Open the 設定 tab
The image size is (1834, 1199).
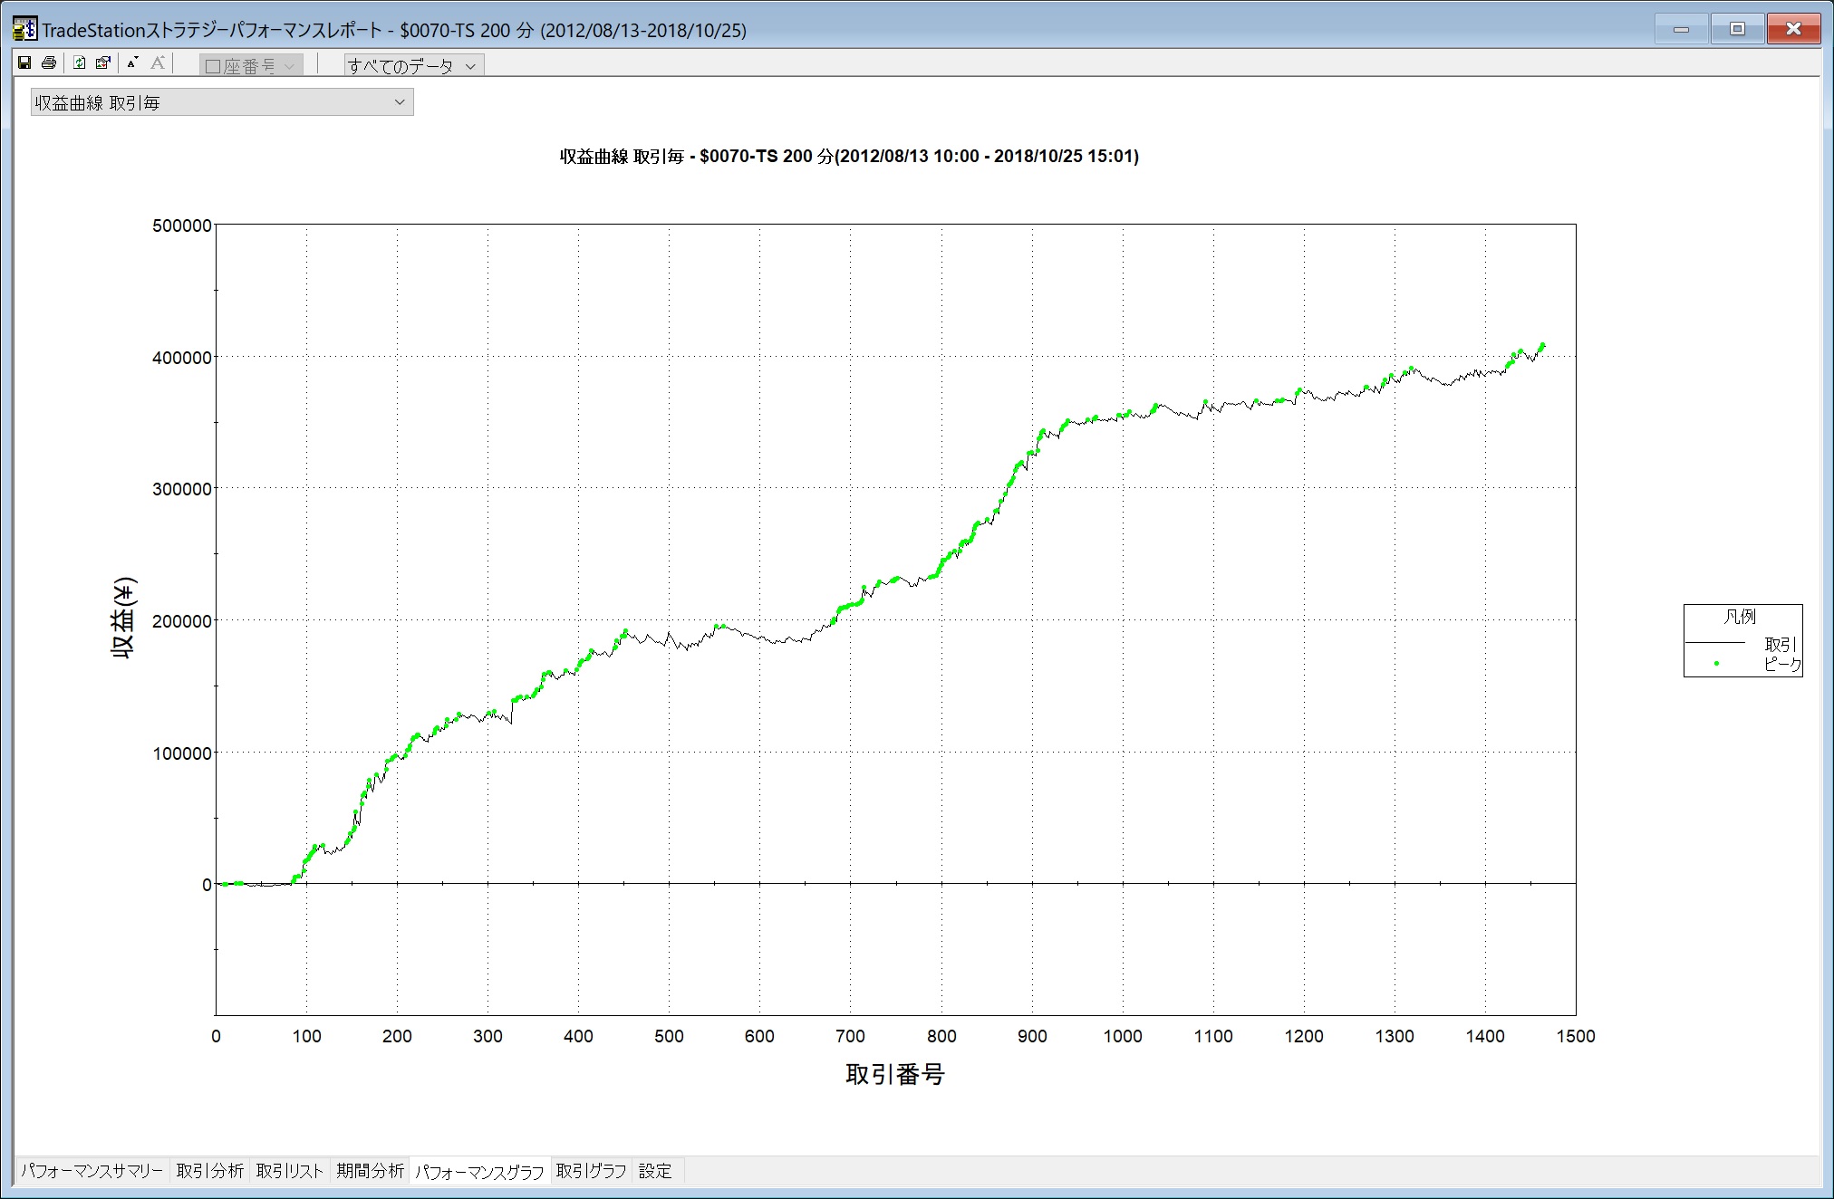point(655,1171)
